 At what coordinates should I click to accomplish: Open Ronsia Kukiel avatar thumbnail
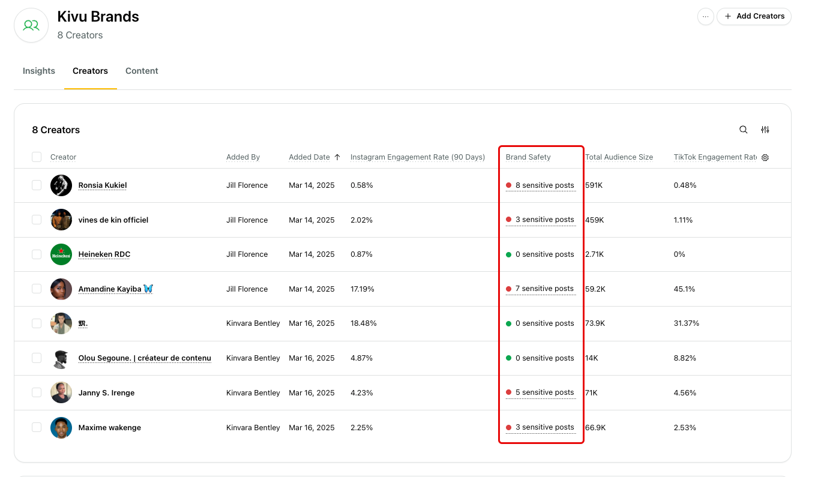61,185
